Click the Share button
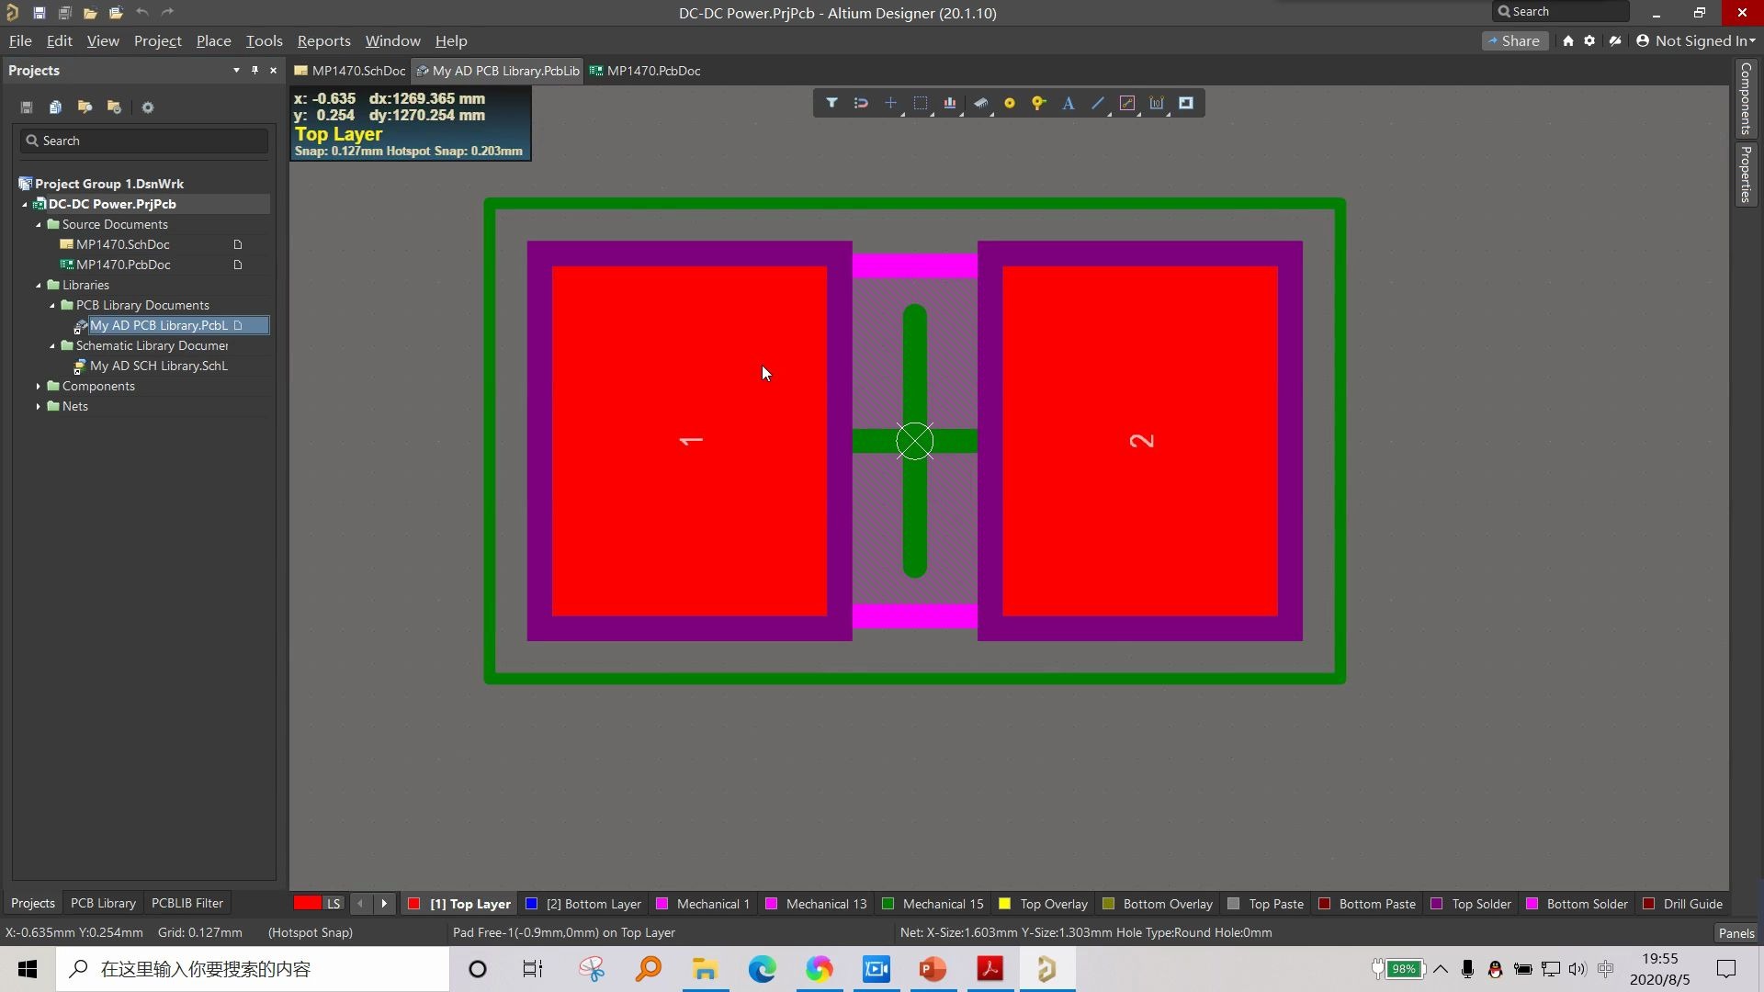Viewport: 1764px width, 992px height. (x=1515, y=40)
